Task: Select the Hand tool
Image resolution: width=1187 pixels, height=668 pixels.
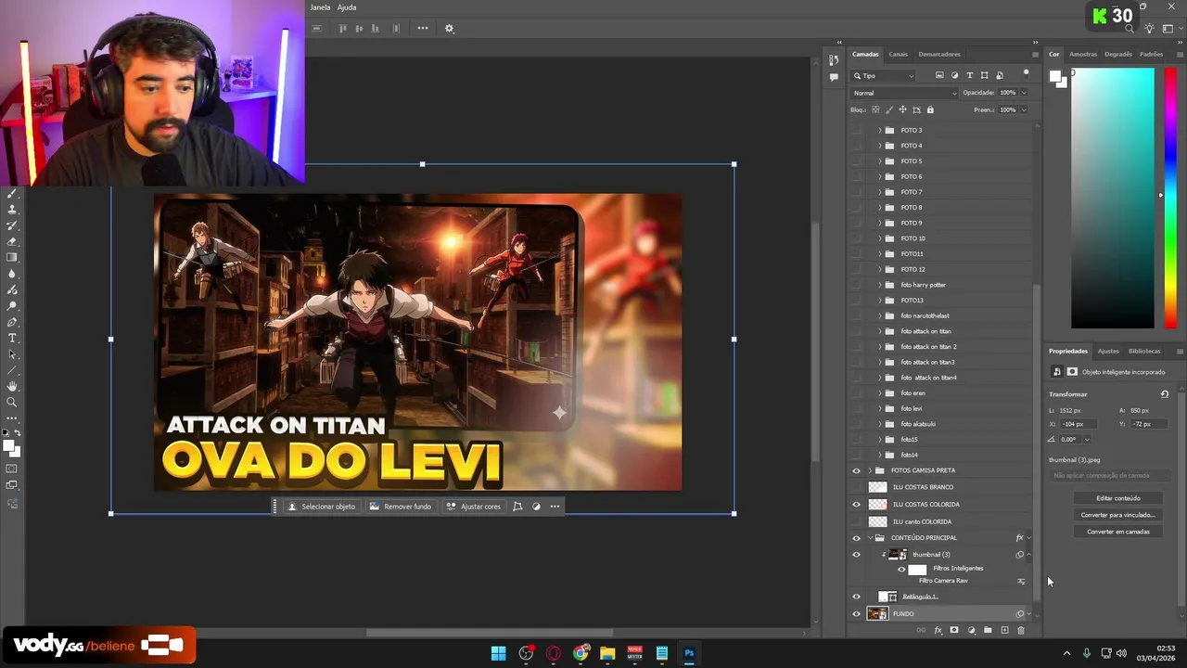Action: 12,386
